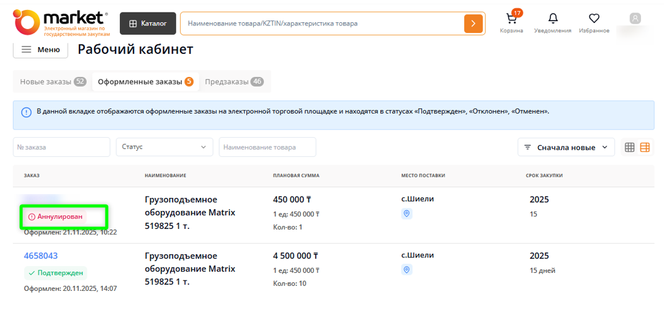Screen dimensions: 664x312
Task: Expand the Статус filter dropdown
Action: pyautogui.click(x=164, y=147)
